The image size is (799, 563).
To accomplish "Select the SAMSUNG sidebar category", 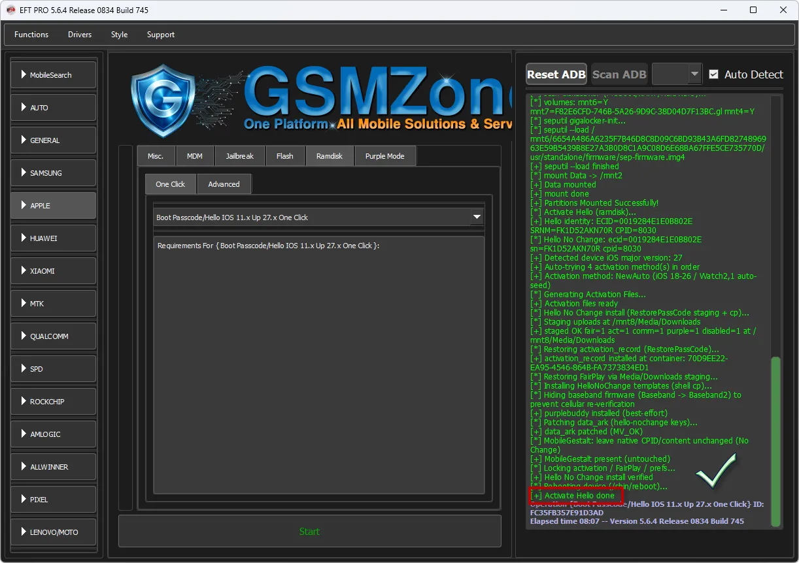I will [54, 173].
